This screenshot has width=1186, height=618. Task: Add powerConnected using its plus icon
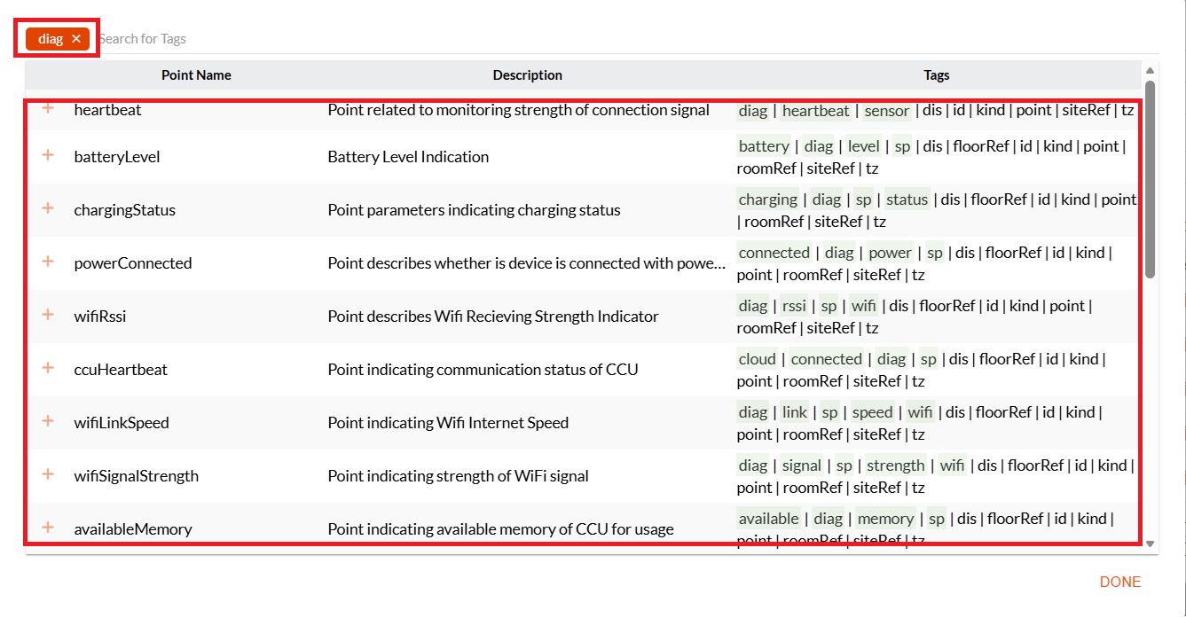tap(48, 262)
